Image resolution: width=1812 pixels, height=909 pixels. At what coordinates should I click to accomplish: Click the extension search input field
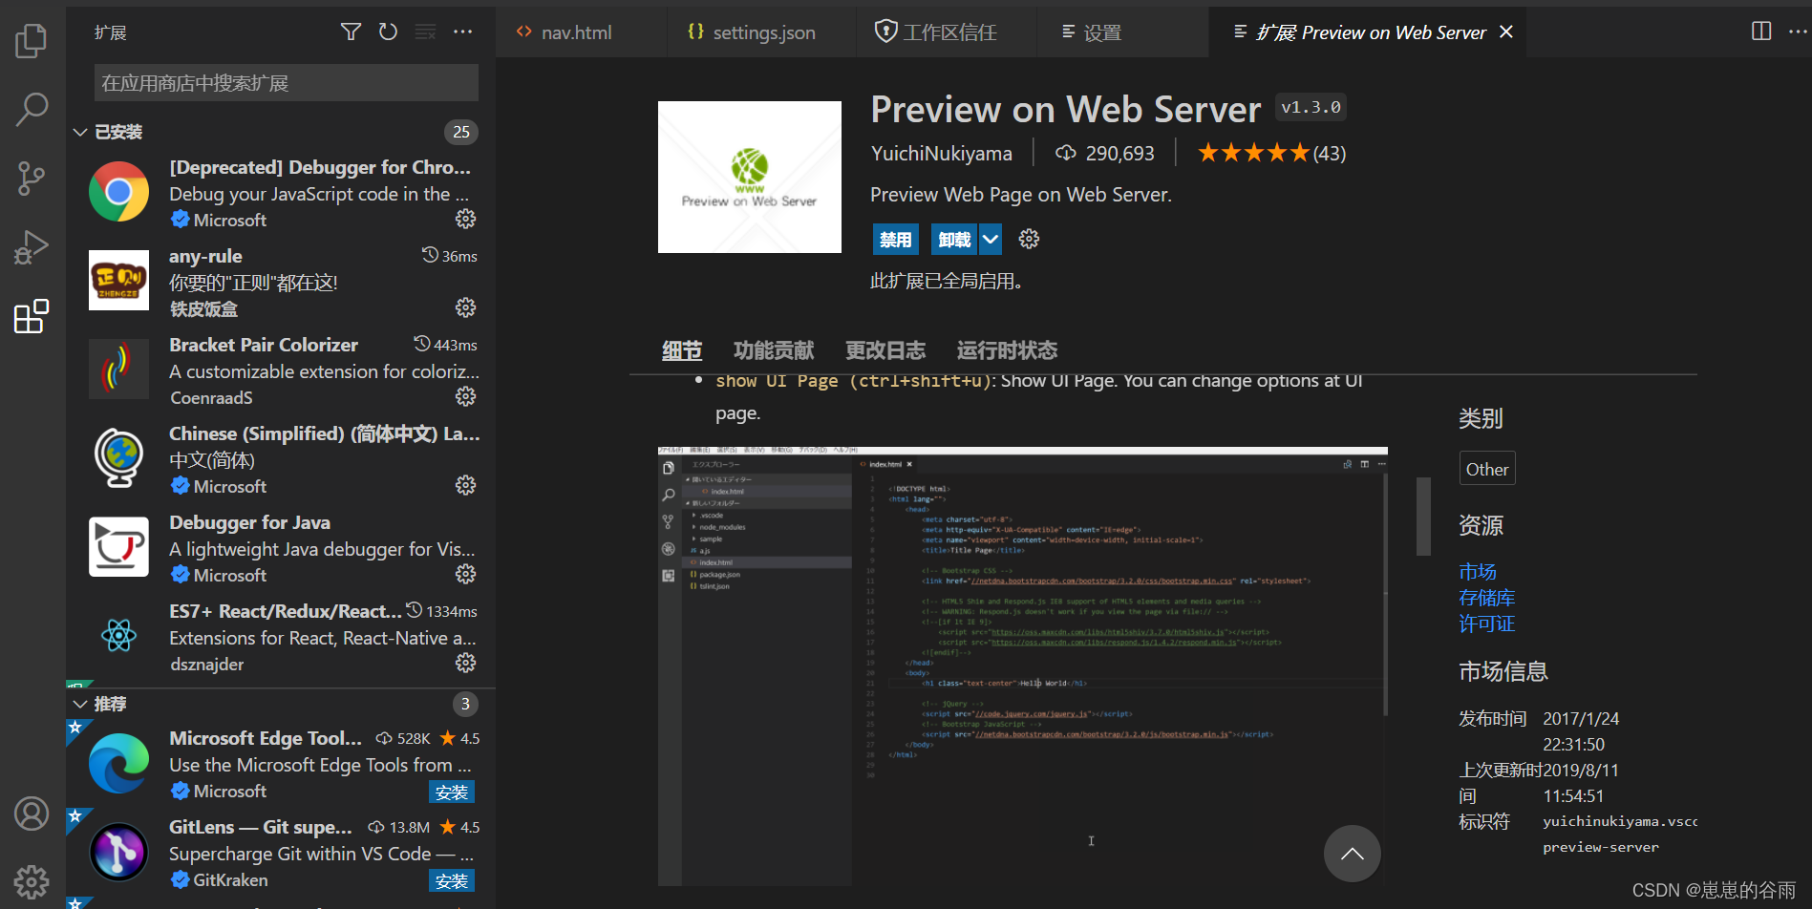pos(287,83)
